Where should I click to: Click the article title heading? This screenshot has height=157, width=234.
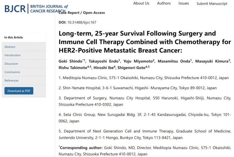pos(145,42)
